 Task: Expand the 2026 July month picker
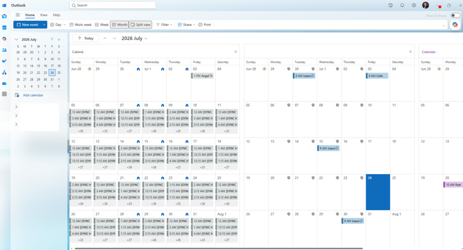(134, 39)
